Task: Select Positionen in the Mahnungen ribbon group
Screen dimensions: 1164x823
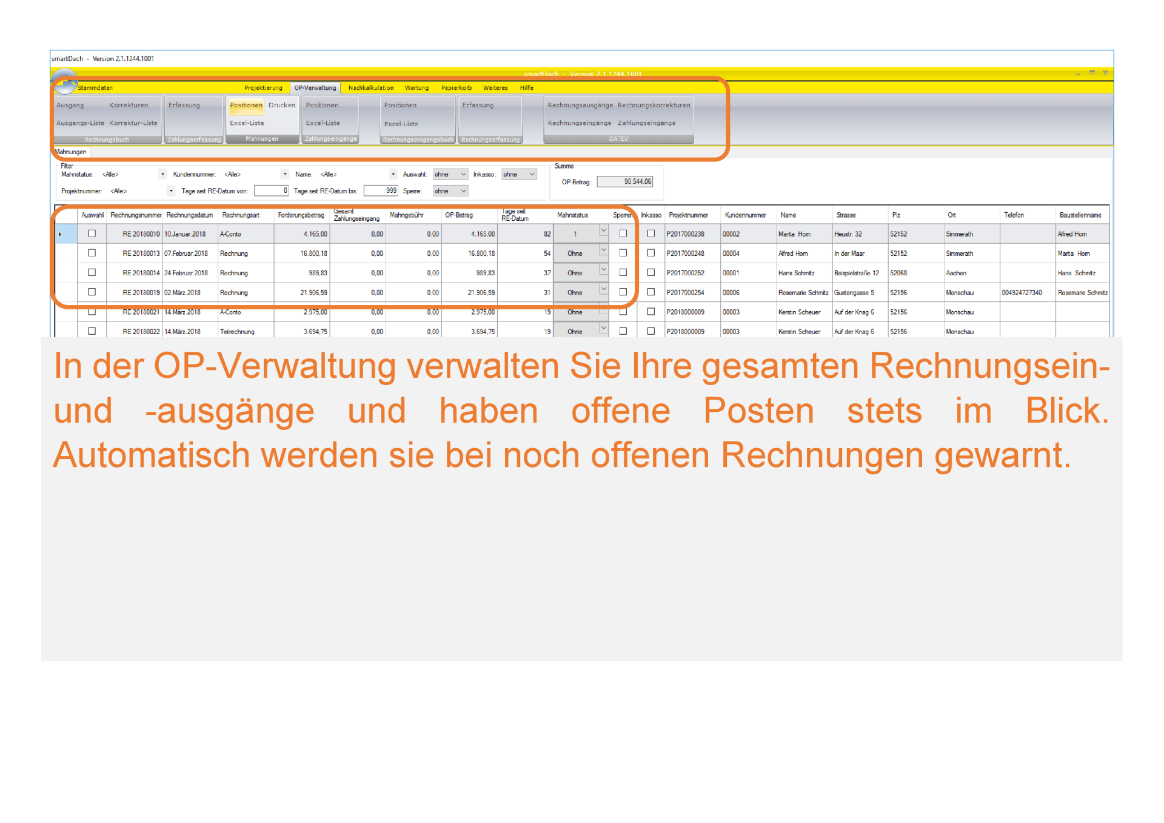Action: pyautogui.click(x=246, y=105)
